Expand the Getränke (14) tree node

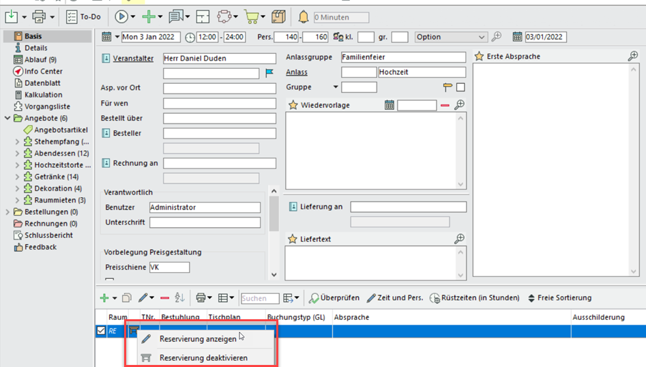pos(18,177)
